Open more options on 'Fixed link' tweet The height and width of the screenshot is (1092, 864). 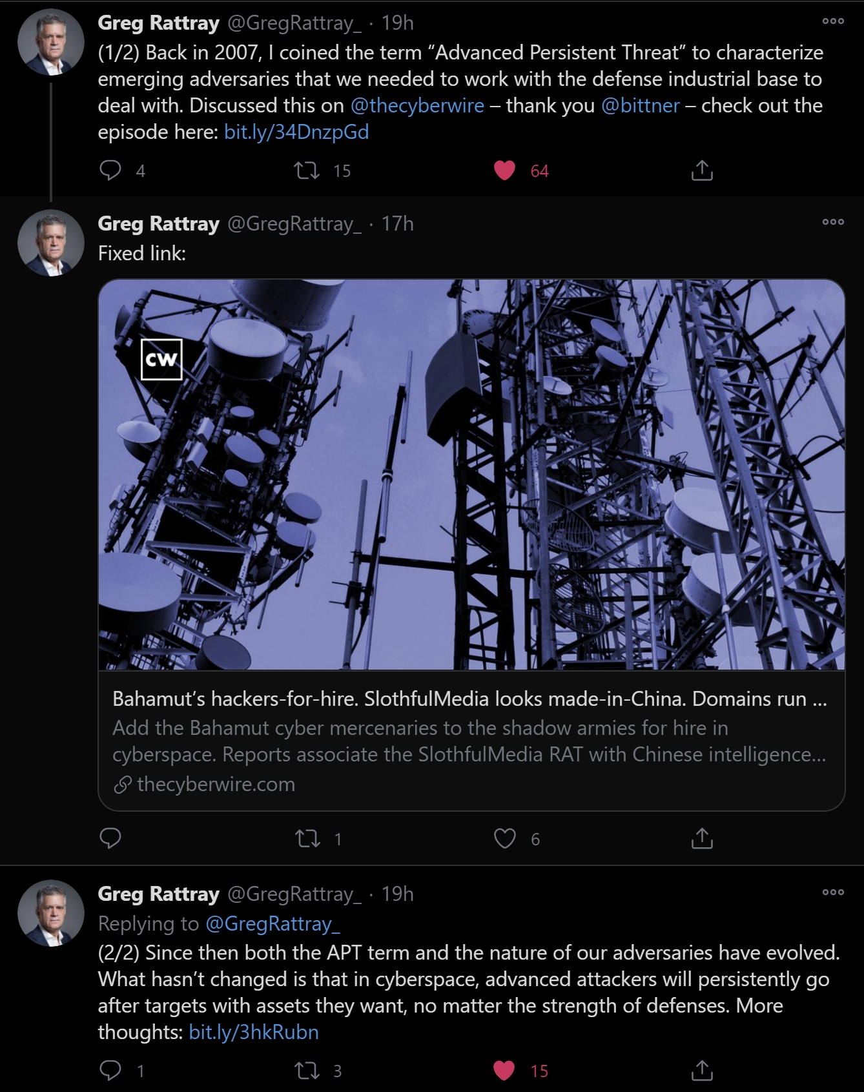(833, 222)
